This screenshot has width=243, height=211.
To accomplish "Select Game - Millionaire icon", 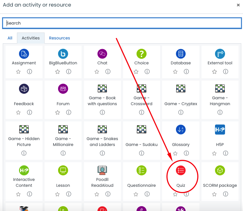I will [x=63, y=129].
